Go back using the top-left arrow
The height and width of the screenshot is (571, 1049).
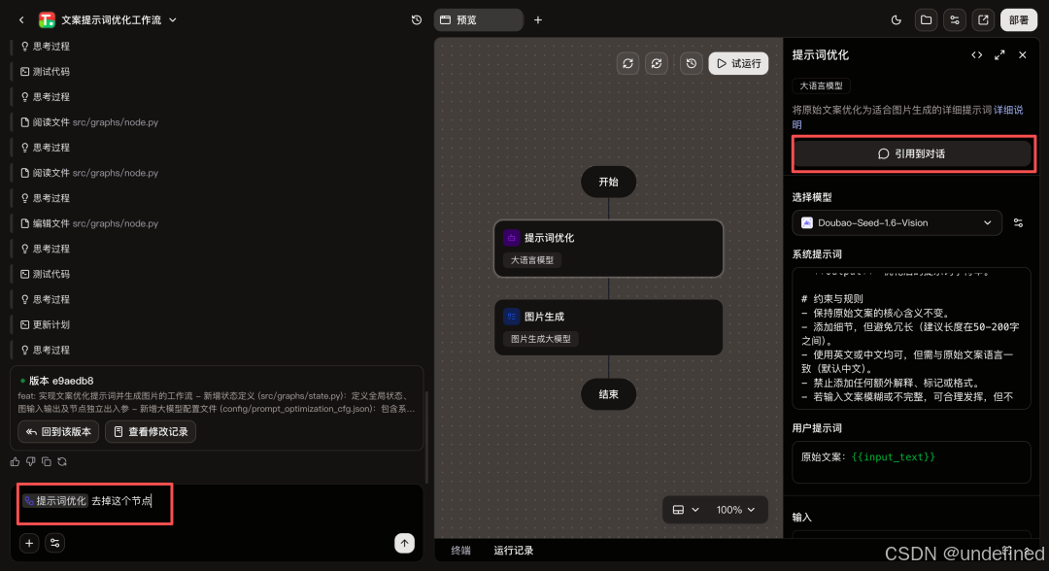[x=21, y=20]
